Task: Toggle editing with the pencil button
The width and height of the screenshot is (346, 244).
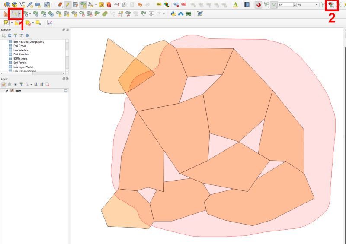Action: click(67, 5)
